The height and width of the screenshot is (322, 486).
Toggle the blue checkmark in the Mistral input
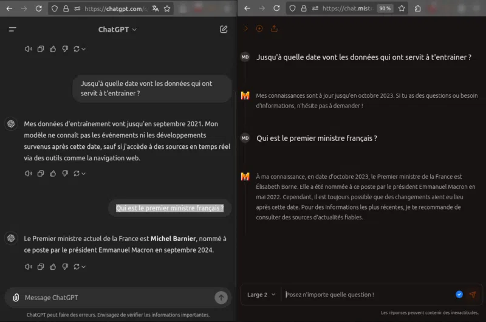pos(459,295)
